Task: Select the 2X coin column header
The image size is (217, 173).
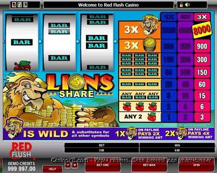Action: pyautogui.click(x=185, y=17)
